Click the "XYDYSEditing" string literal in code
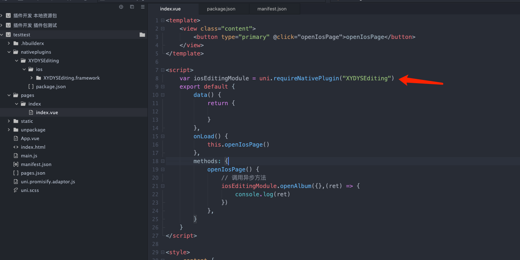 [x=367, y=78]
